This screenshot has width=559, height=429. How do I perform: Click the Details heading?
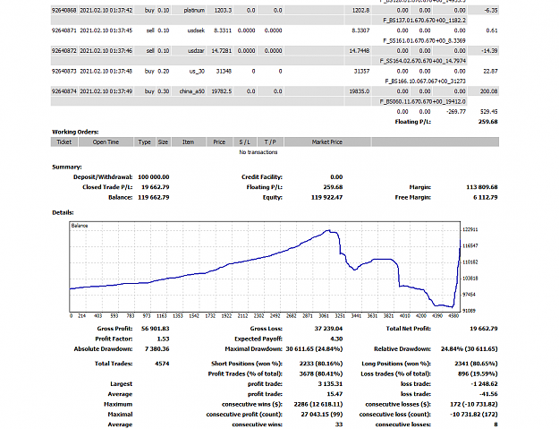coord(63,213)
